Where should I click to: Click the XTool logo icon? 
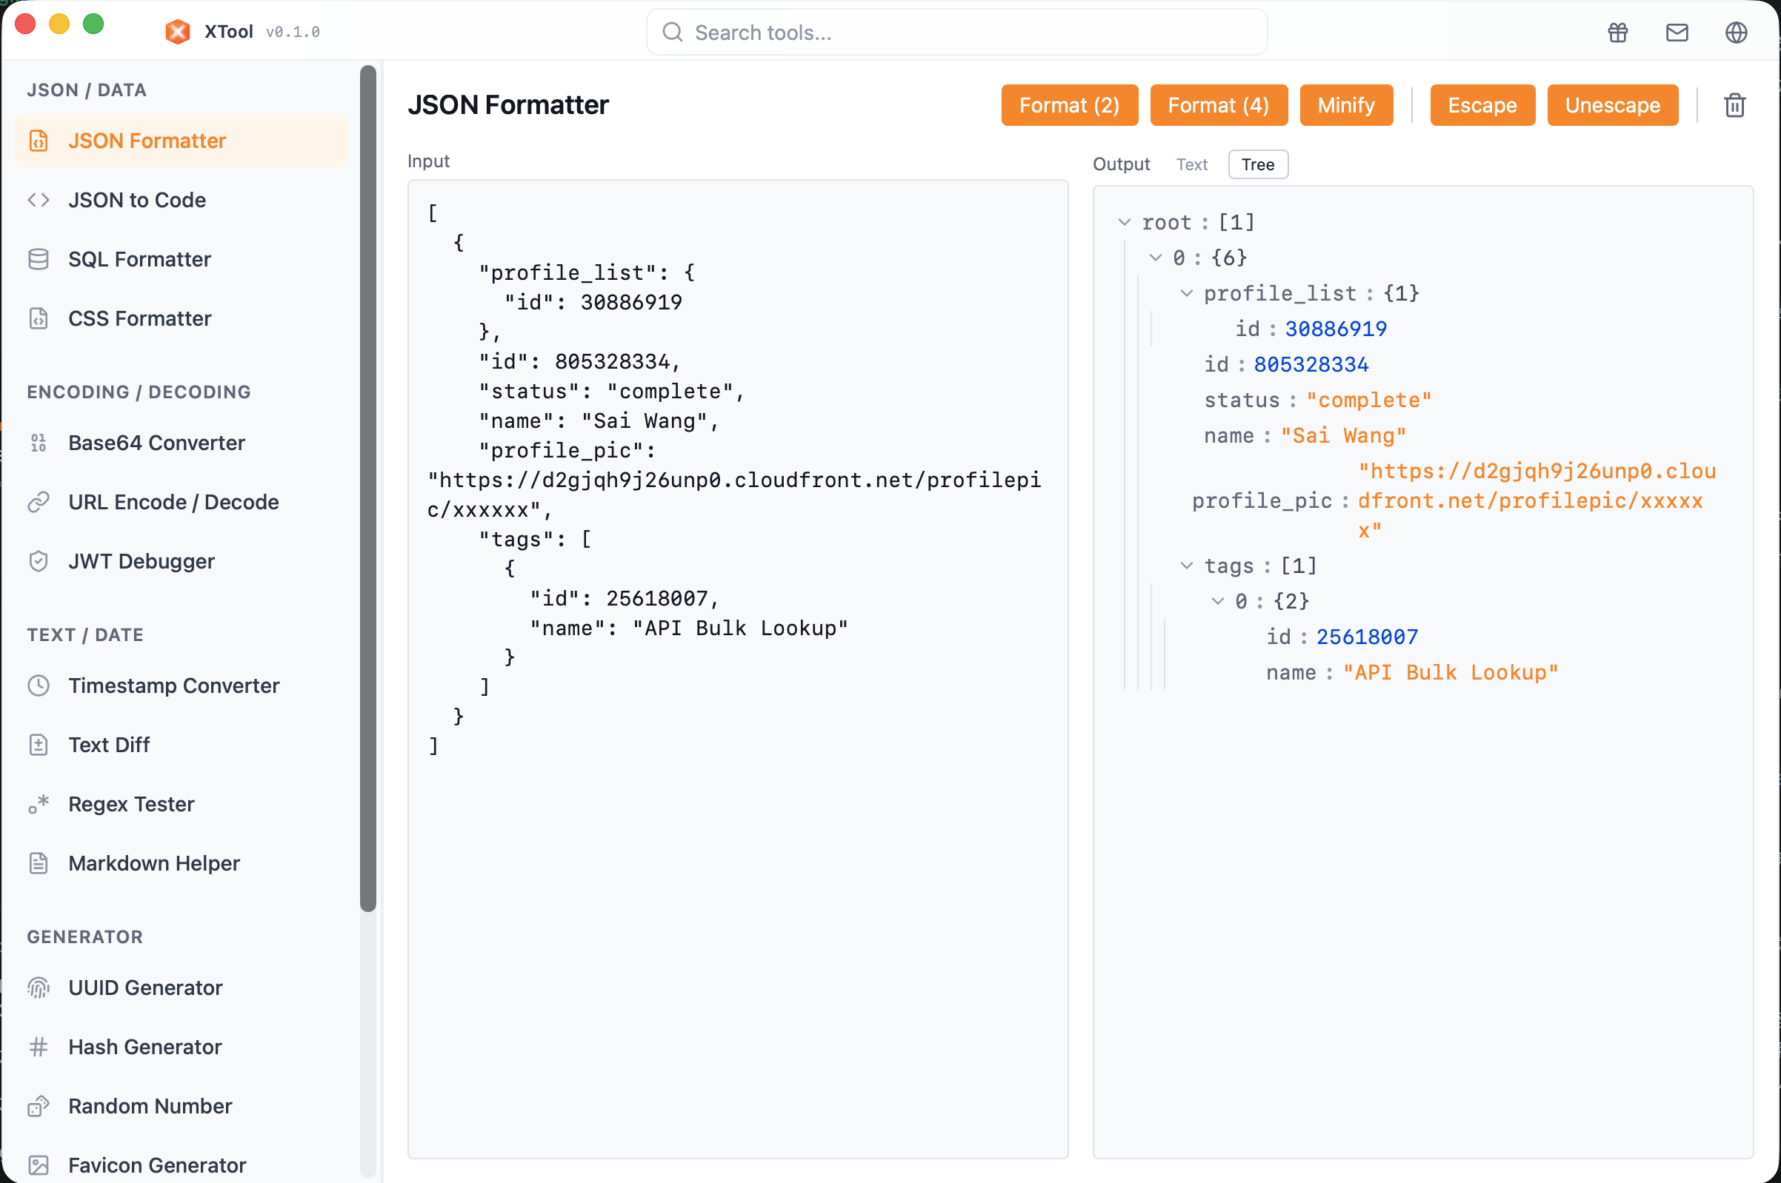pyautogui.click(x=177, y=32)
